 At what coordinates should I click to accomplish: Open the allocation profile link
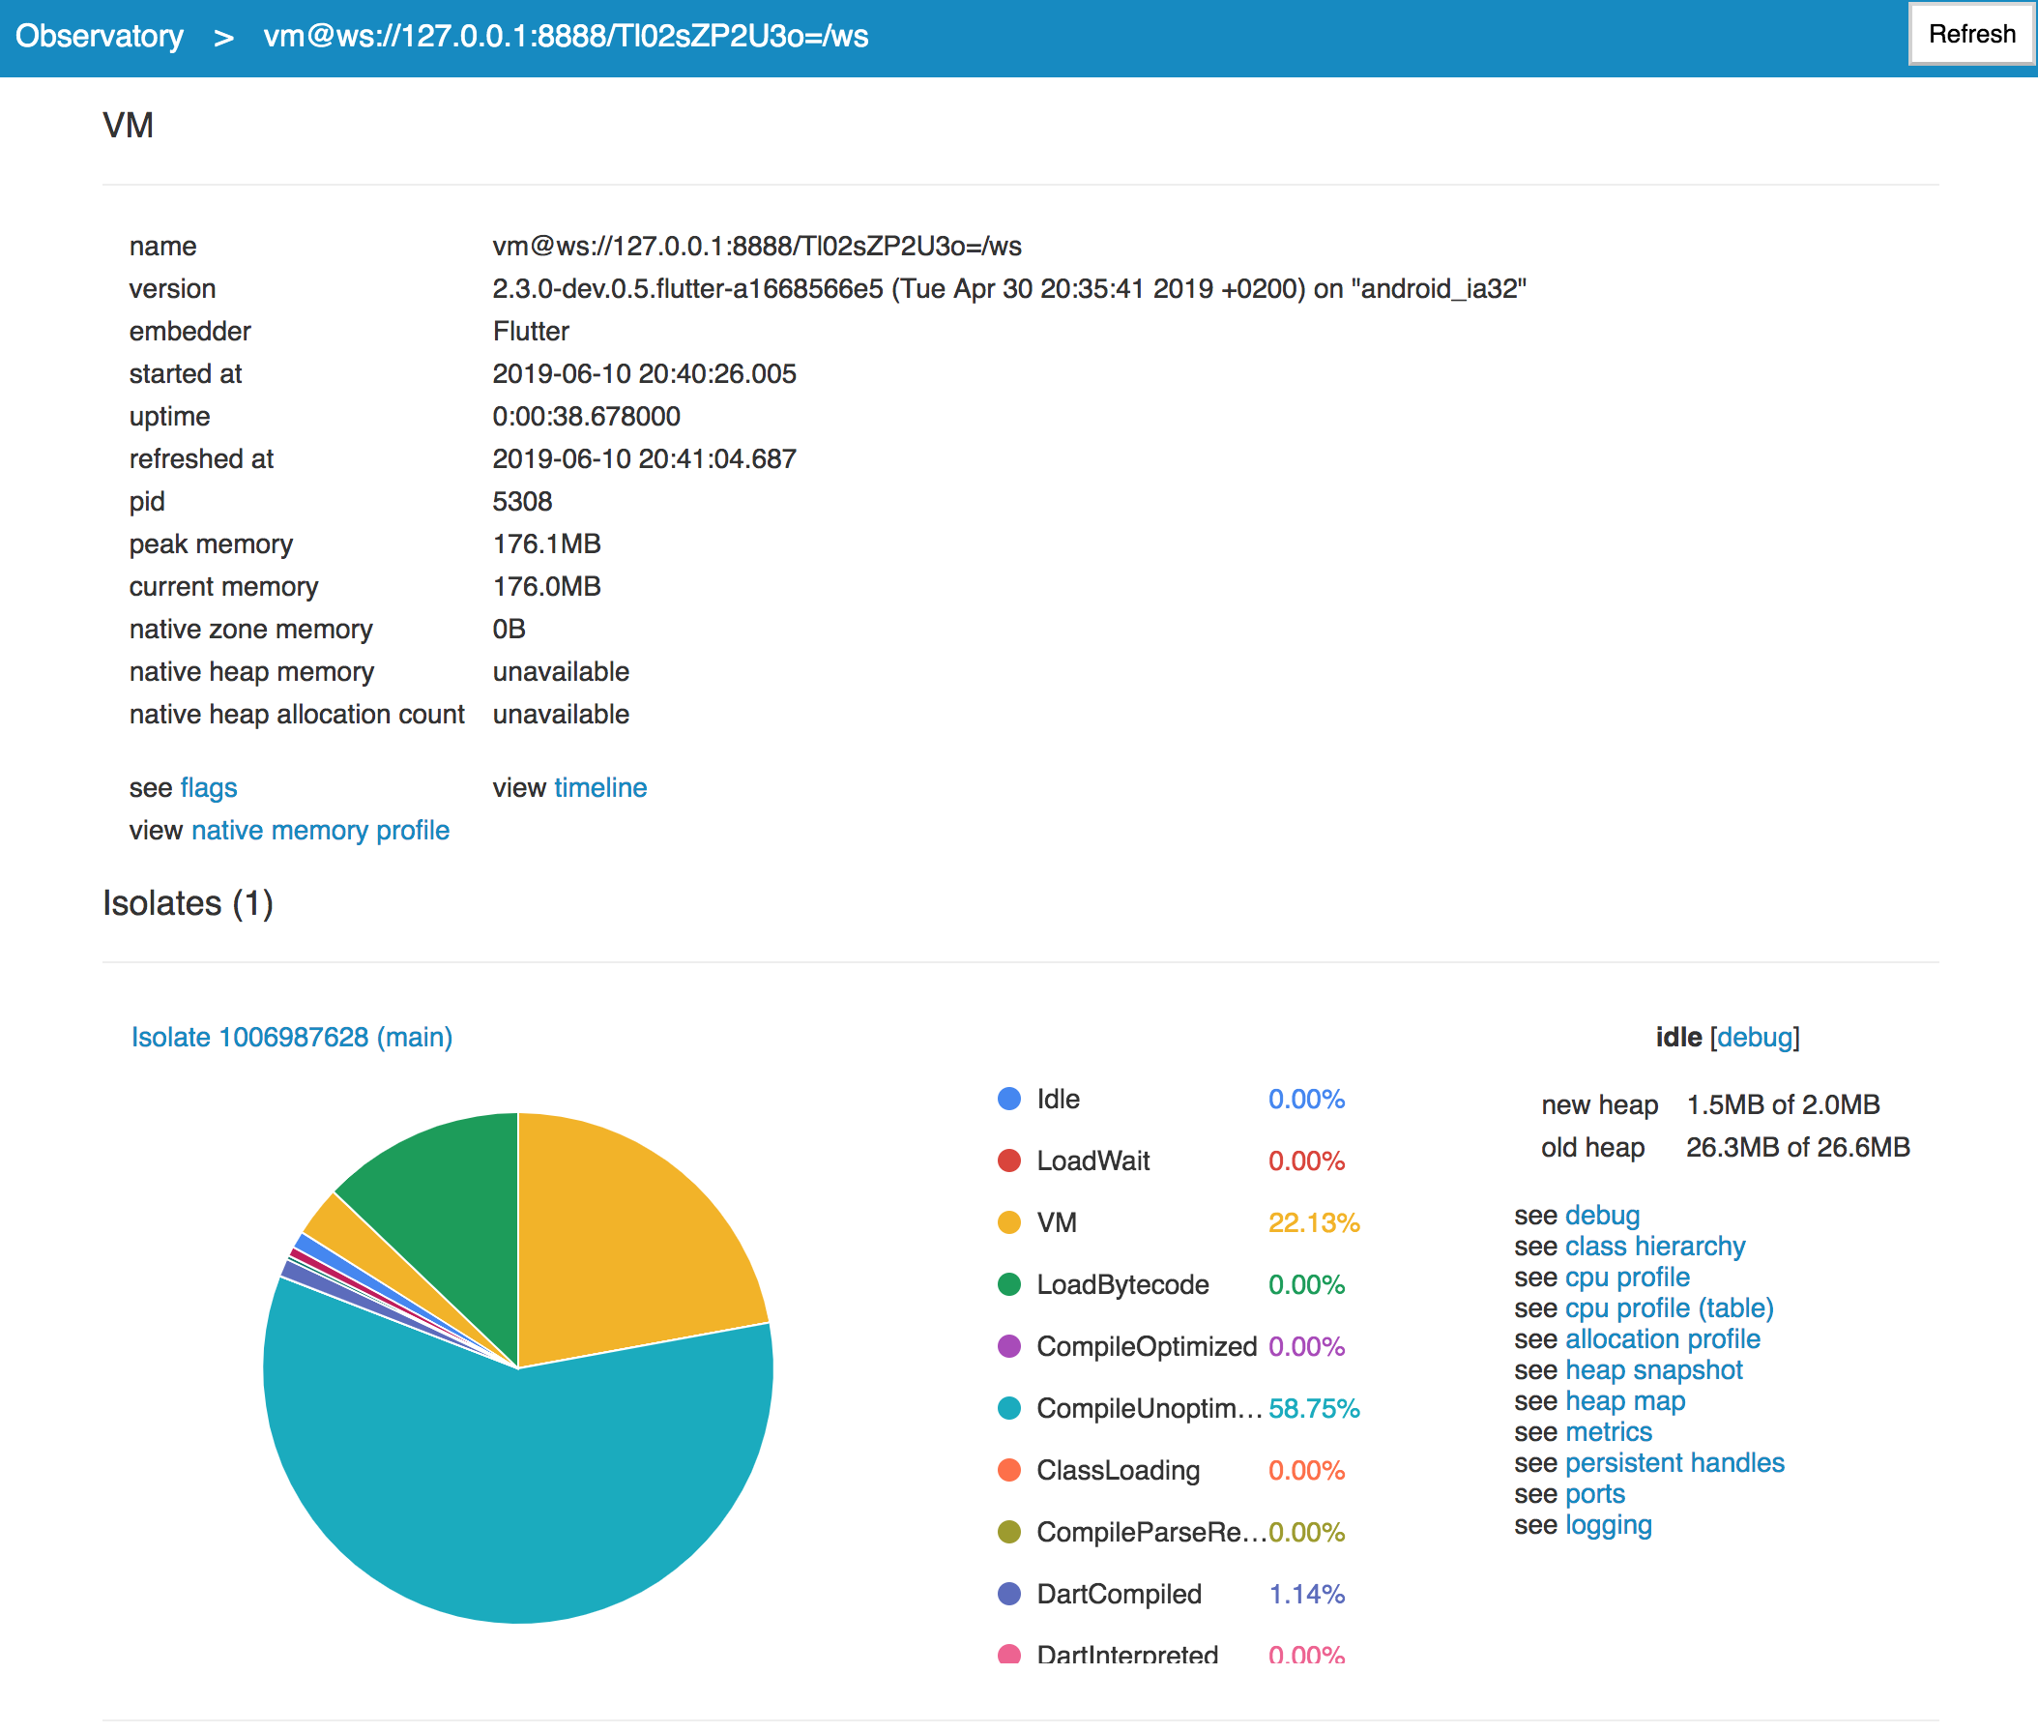pos(1662,1339)
